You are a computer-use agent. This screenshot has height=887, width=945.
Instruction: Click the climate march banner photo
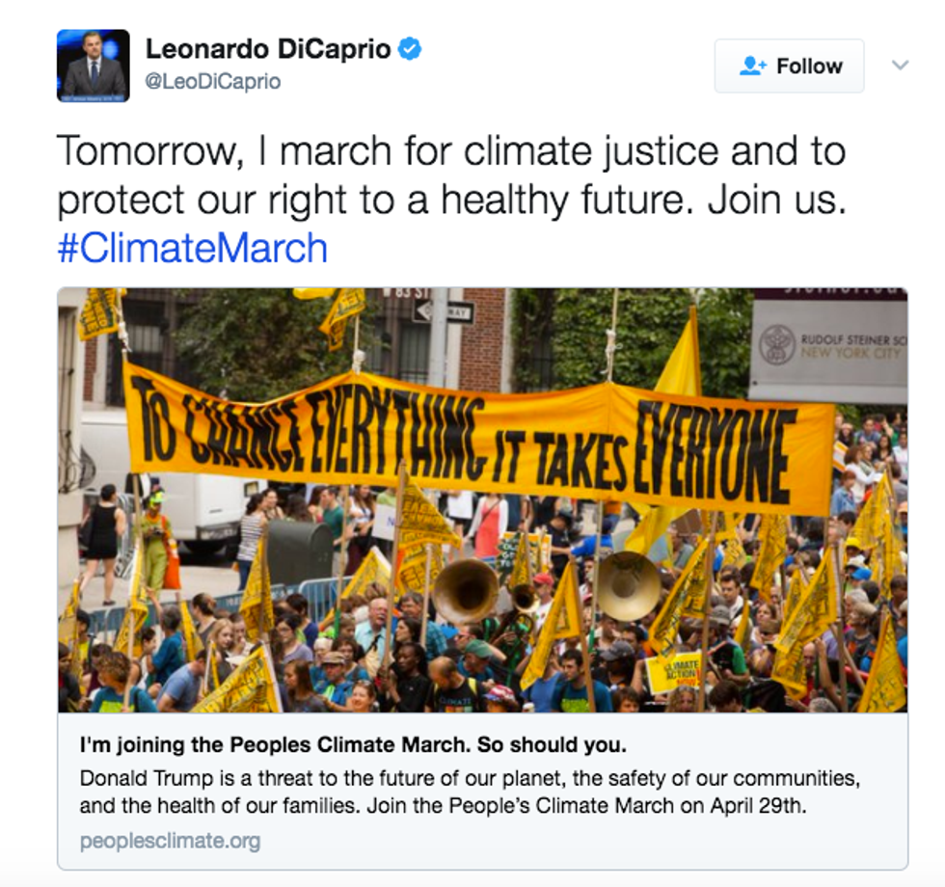(x=483, y=500)
